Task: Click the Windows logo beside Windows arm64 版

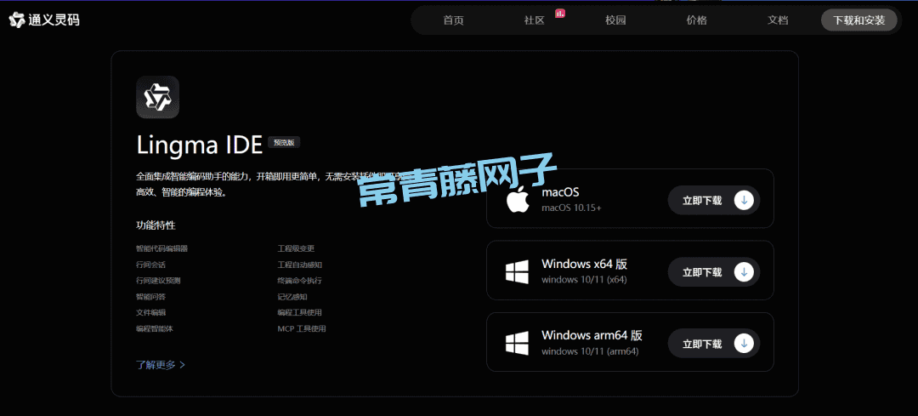Action: [518, 344]
